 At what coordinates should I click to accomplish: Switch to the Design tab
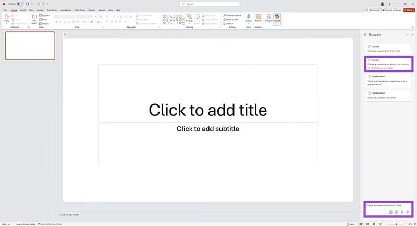point(40,10)
